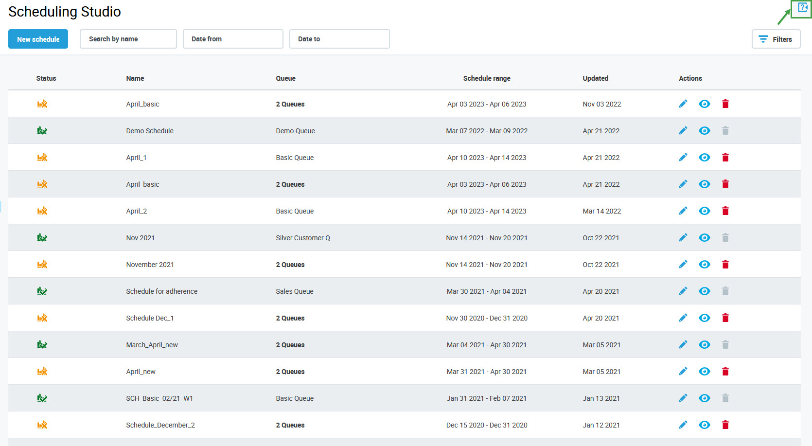This screenshot has width=812, height=446.
Task: Focus the Search by name field
Action: pyautogui.click(x=128, y=39)
